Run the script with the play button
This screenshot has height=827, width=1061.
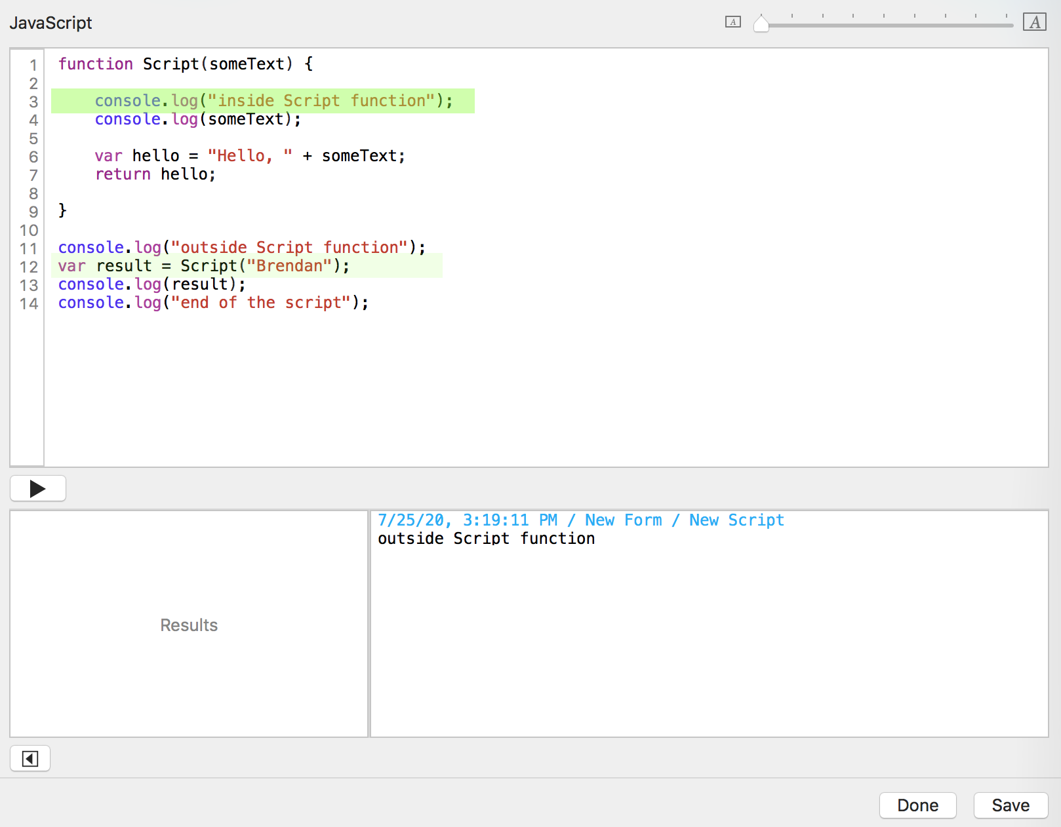(38, 489)
